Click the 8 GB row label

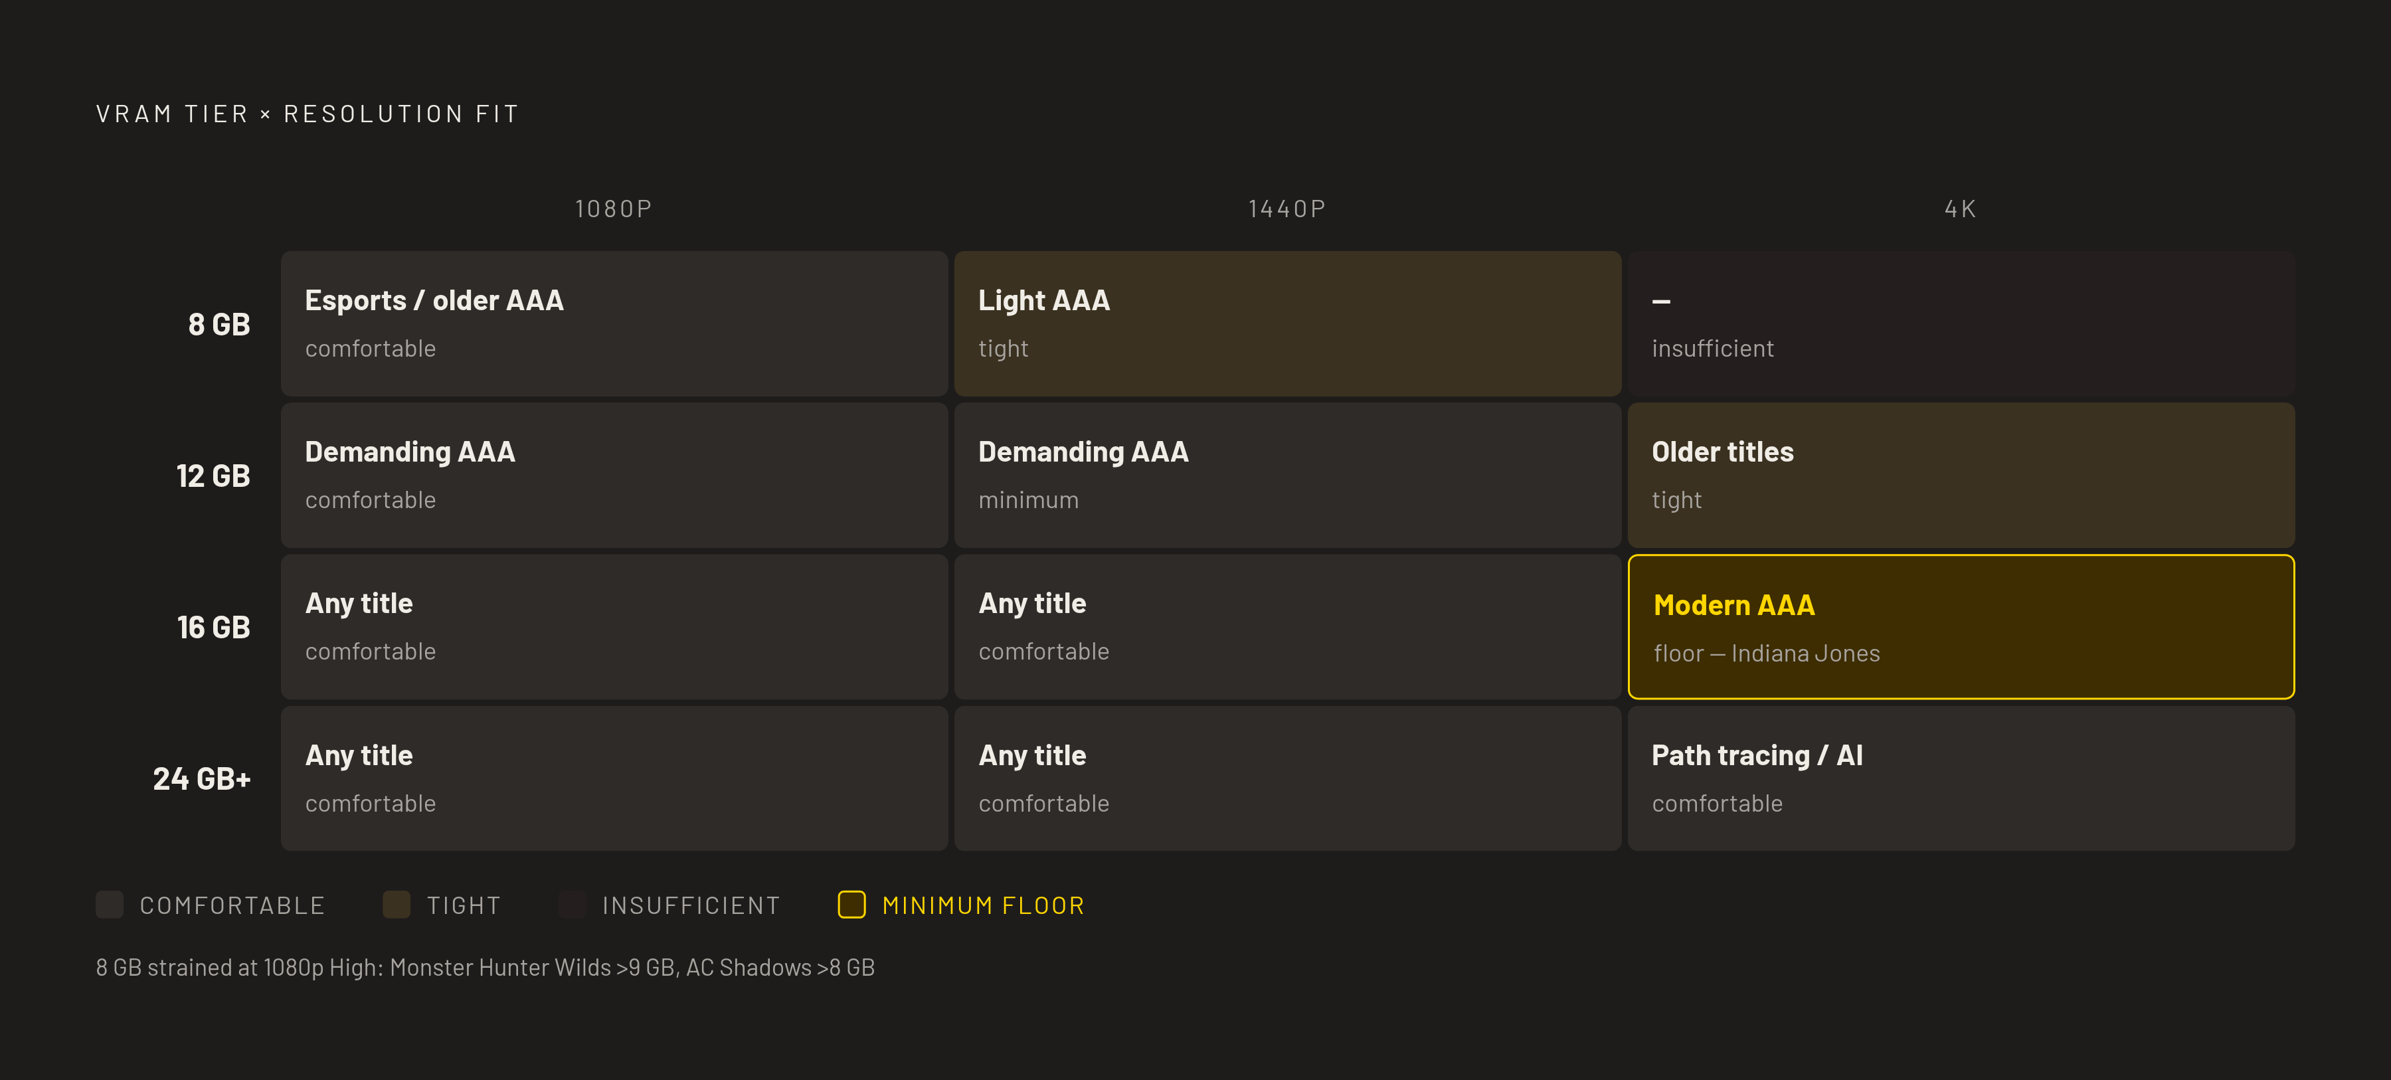219,324
